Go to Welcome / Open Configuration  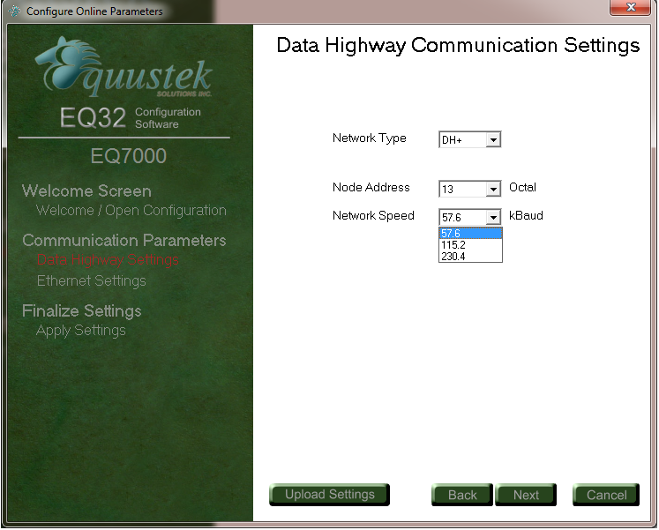click(x=131, y=211)
